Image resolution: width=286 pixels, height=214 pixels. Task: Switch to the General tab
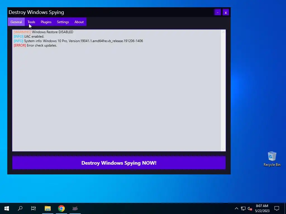tap(16, 22)
